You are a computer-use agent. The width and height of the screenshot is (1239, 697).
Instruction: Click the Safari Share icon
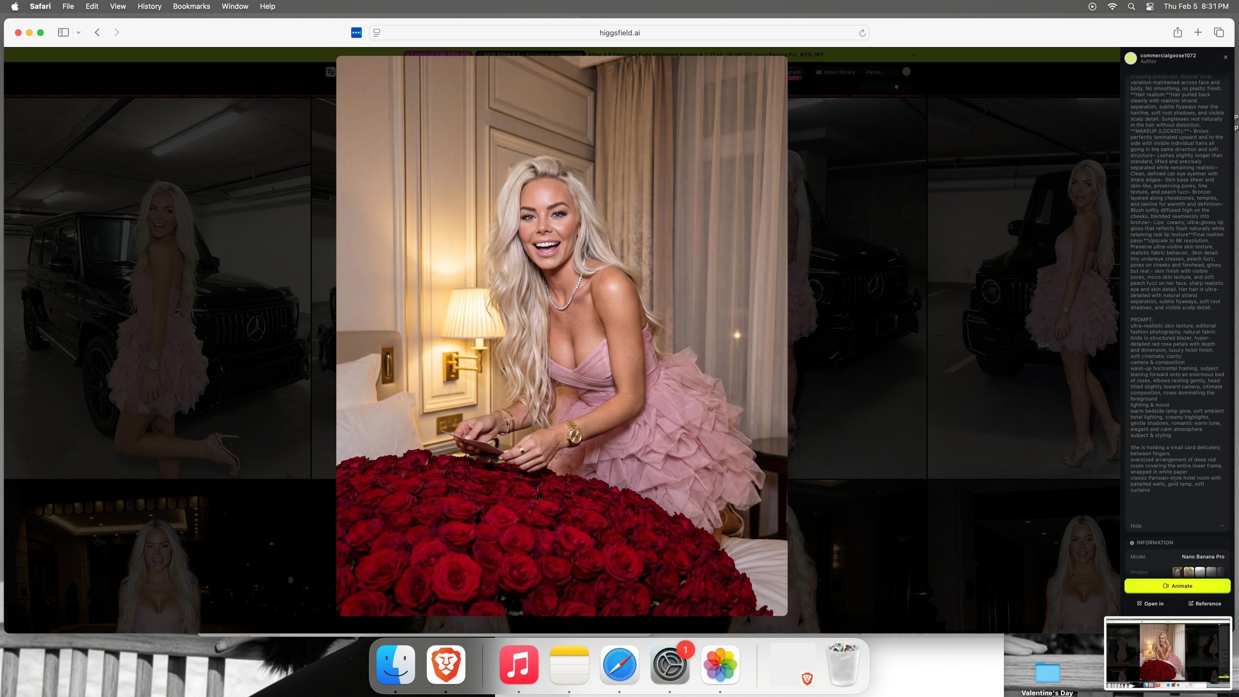pos(1177,33)
